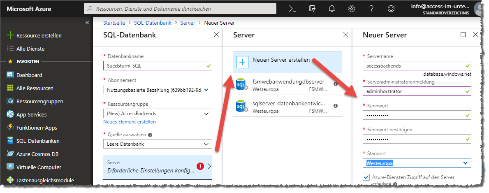The width and height of the screenshot is (489, 193).
Task: Open the Alle Dienste menu item
Action: pyautogui.click(x=30, y=49)
